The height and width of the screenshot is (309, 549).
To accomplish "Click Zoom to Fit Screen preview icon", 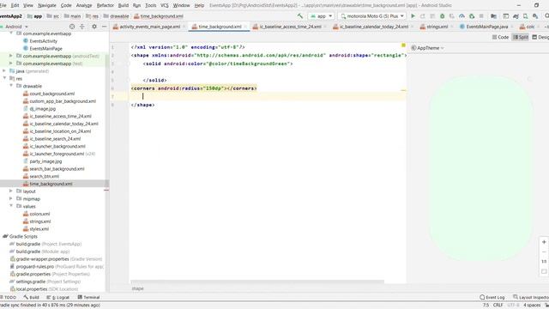I will coord(544,271).
